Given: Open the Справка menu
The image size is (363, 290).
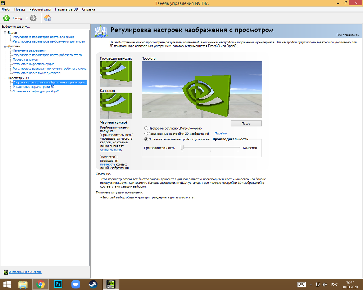Looking at the screenshot, I should [88, 9].
